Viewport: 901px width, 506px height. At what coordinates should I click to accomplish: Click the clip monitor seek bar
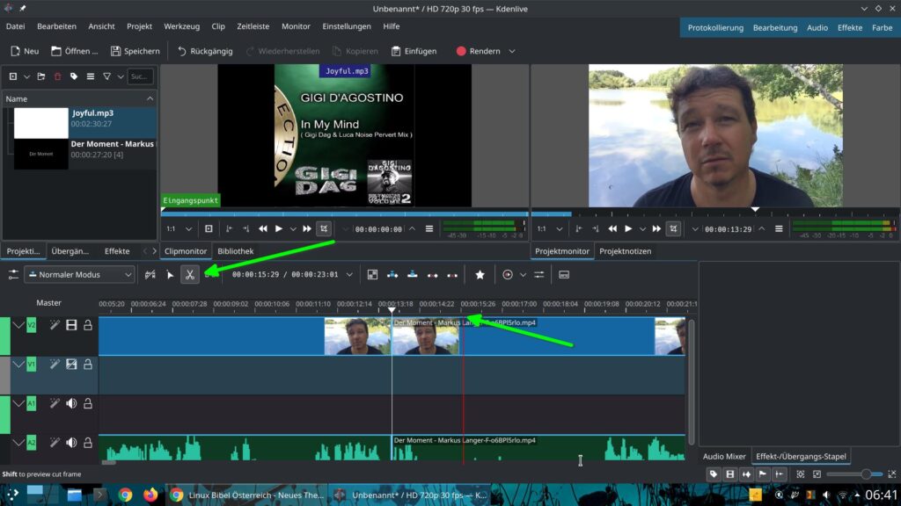(345, 213)
